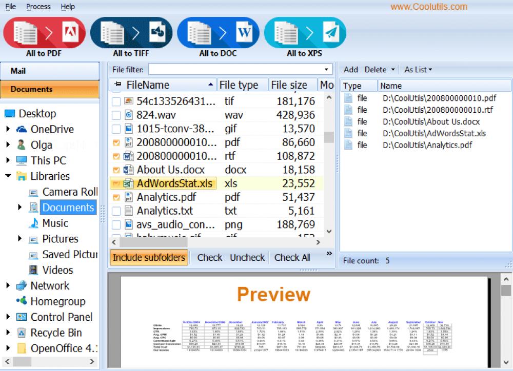
Task: Click the All to DOC conversion icon
Action: pyautogui.click(x=218, y=32)
